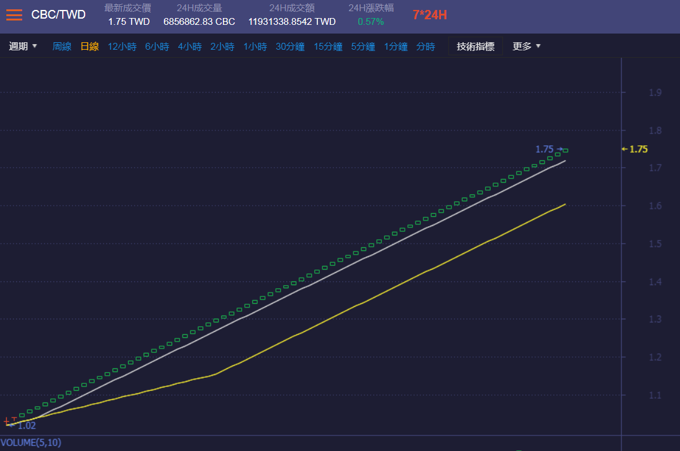The width and height of the screenshot is (680, 451).
Task: Click the 0.57% change value
Action: point(371,22)
